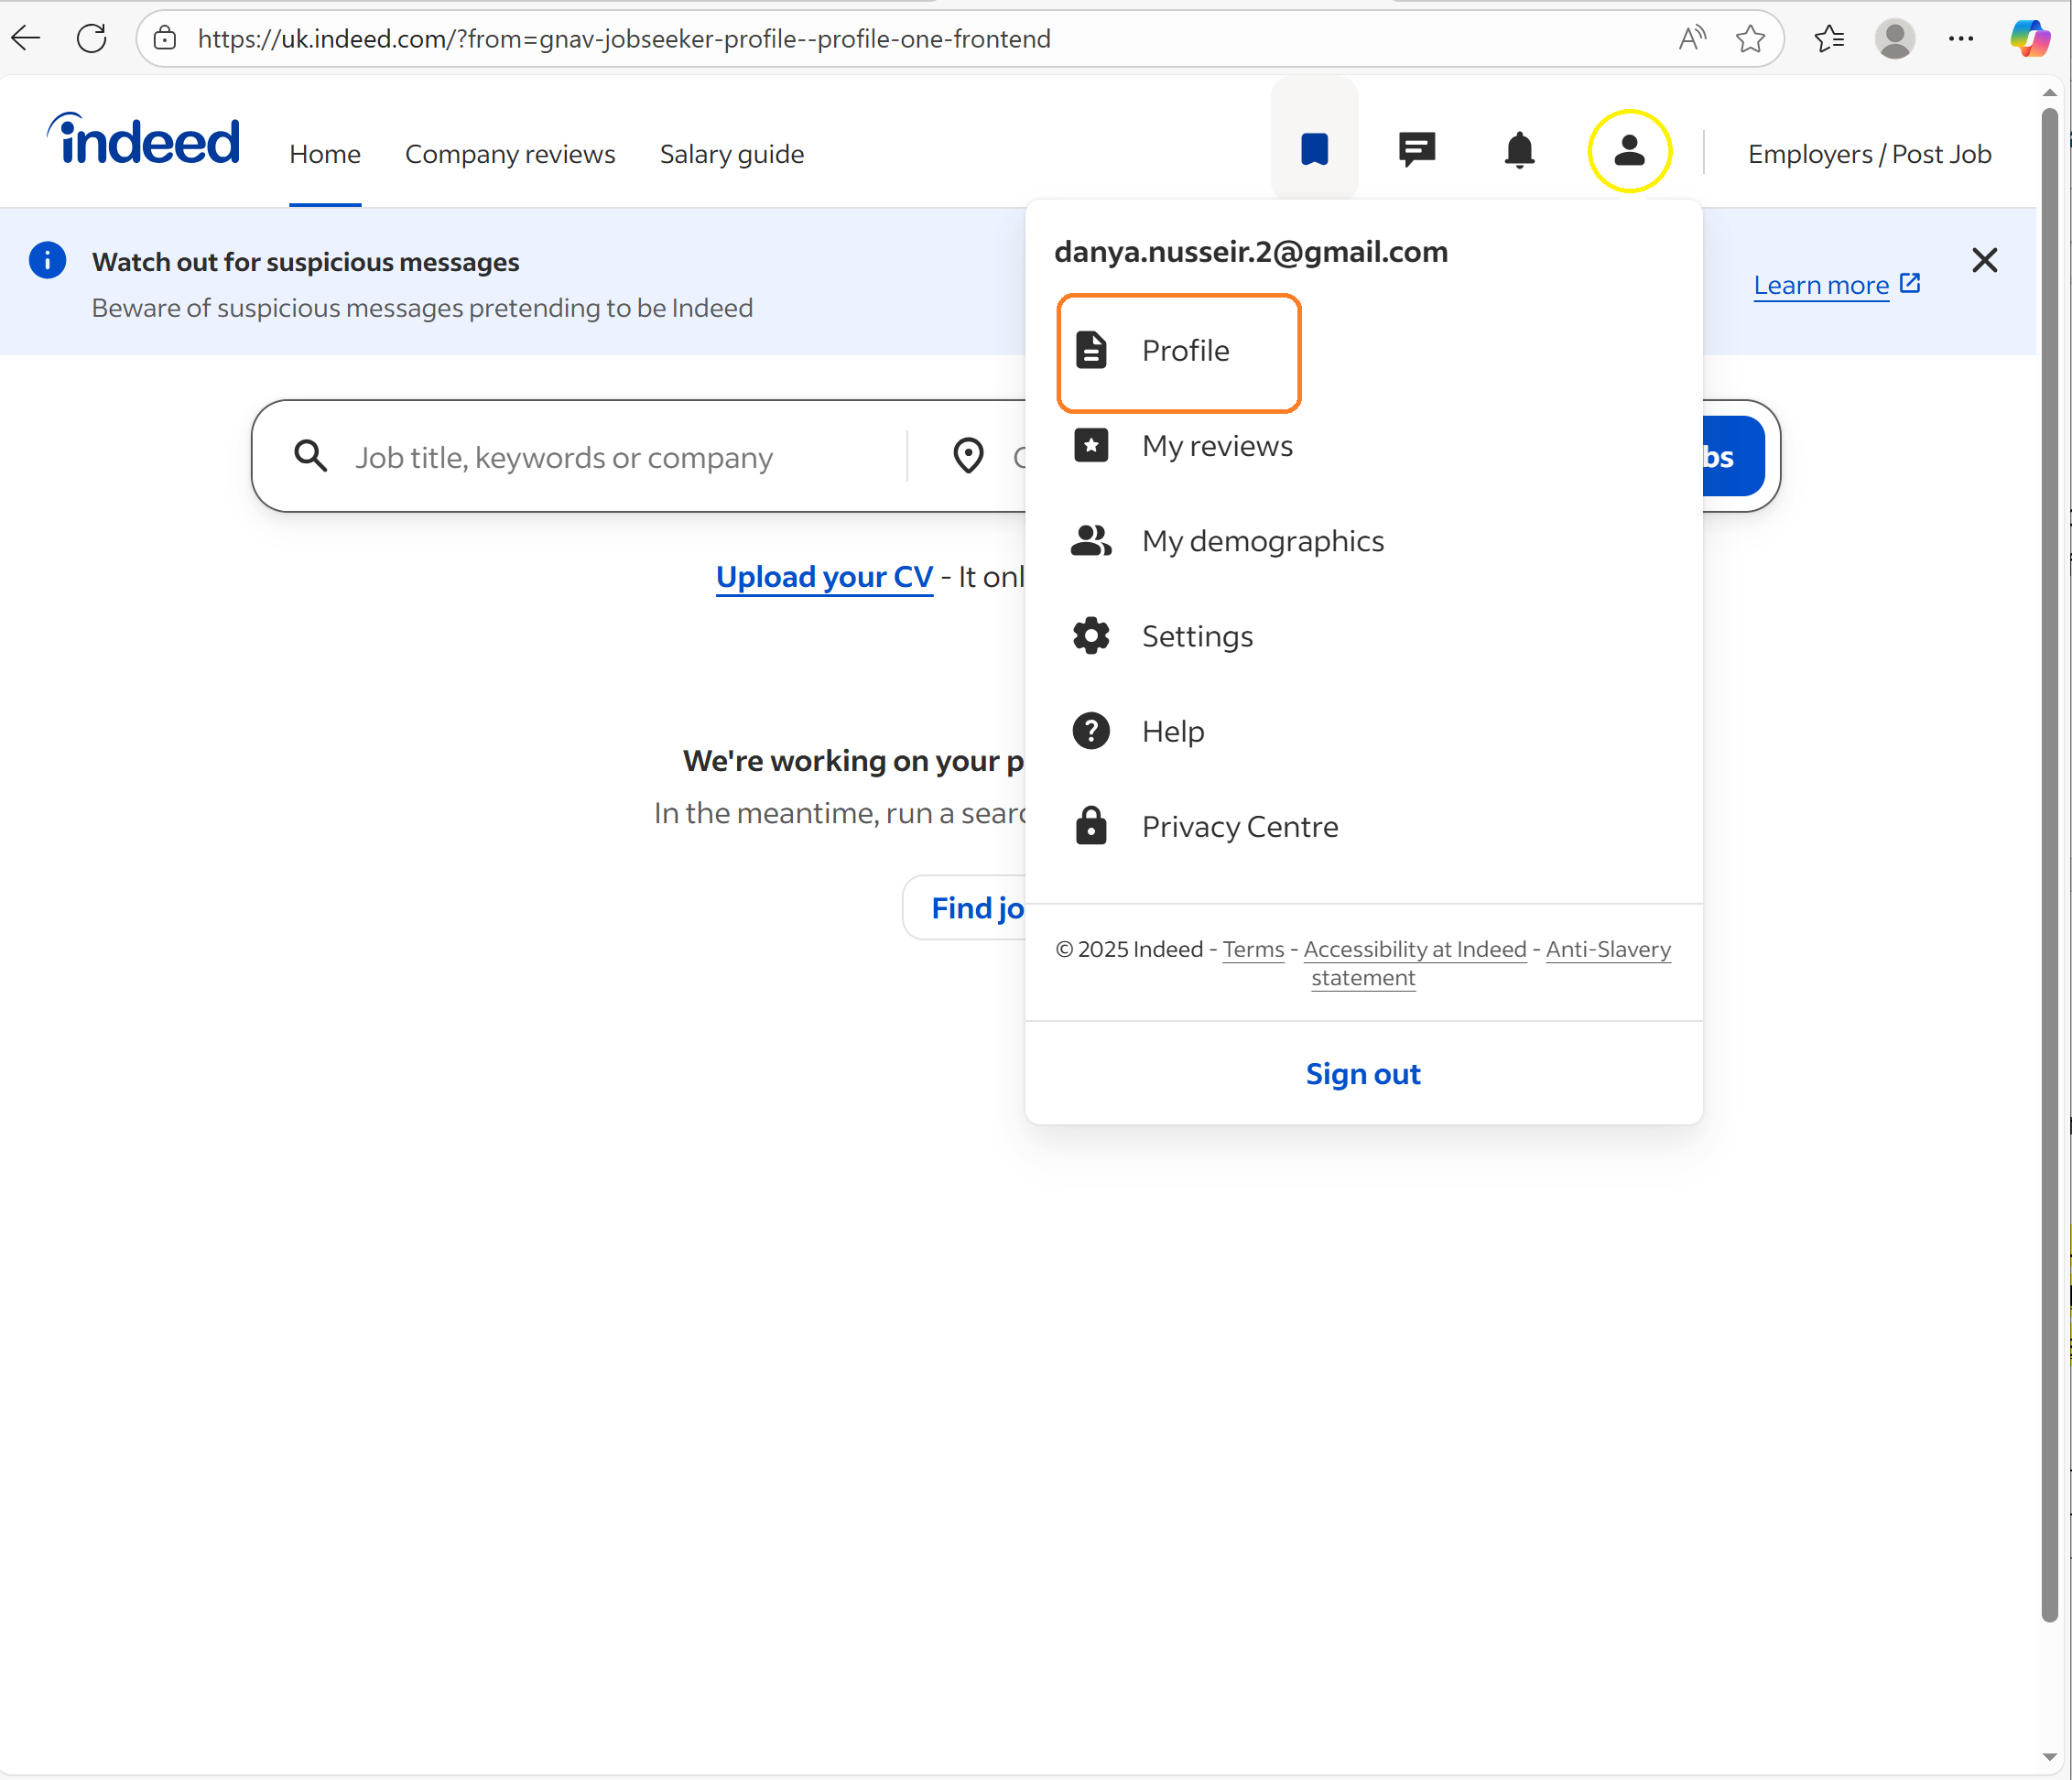Screen dimensions: 2072x1780
Task: Open the messages chat icon
Action: pyautogui.click(x=1416, y=150)
